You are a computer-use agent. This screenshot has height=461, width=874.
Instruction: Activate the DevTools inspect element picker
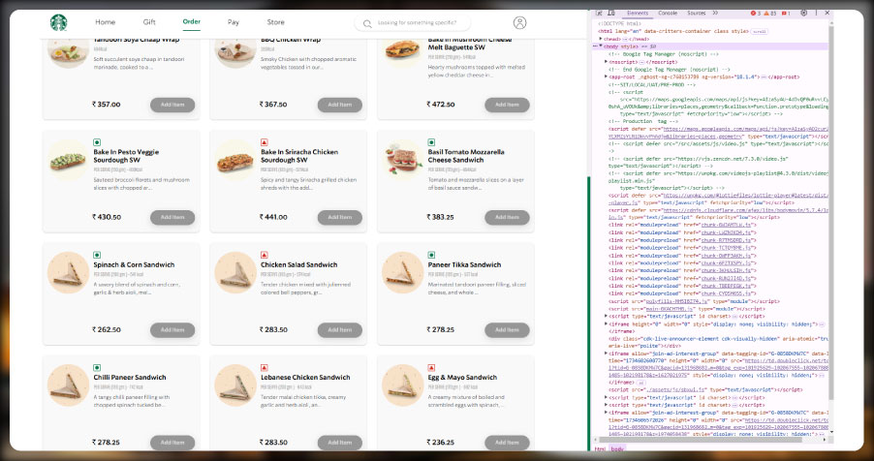(599, 14)
